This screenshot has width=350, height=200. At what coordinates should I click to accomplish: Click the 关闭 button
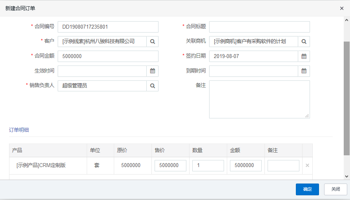coord(335,189)
